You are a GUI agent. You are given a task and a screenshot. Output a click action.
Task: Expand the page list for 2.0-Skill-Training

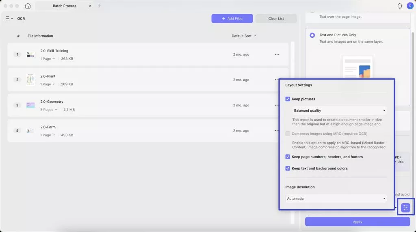[48, 59]
